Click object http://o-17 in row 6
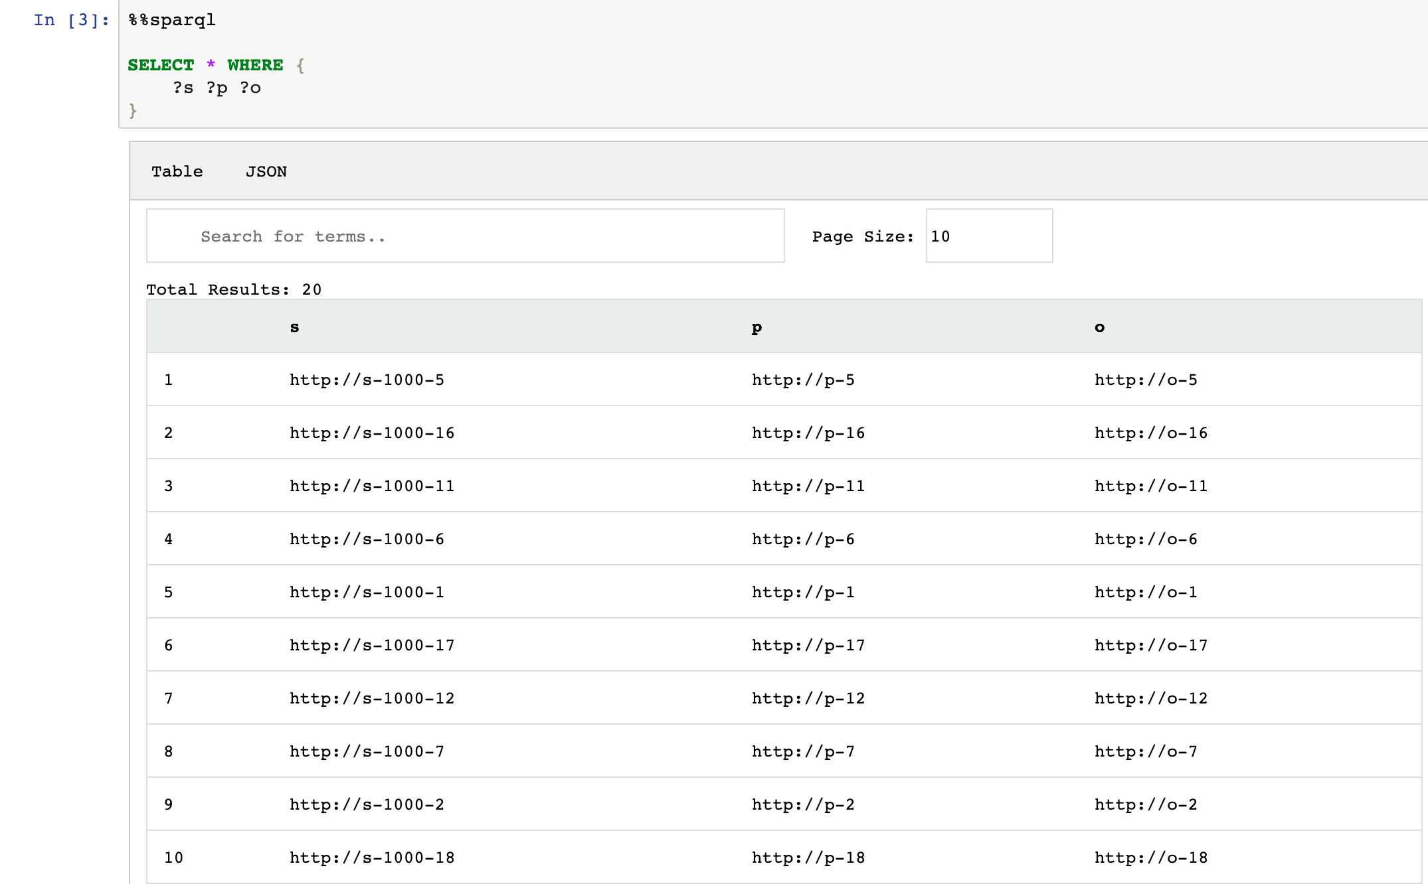The image size is (1428, 884). click(1150, 645)
